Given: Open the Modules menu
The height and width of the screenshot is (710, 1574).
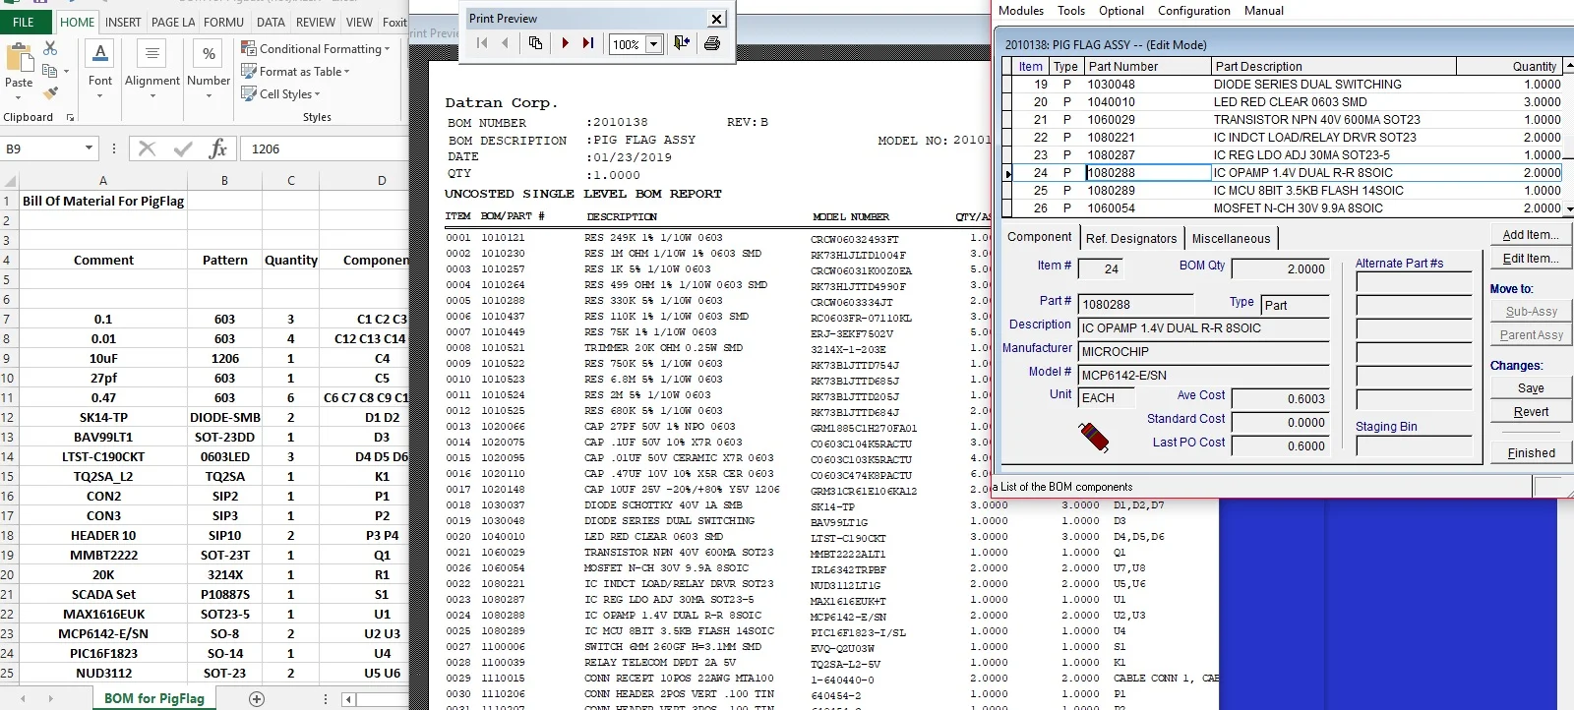Looking at the screenshot, I should click(1021, 11).
